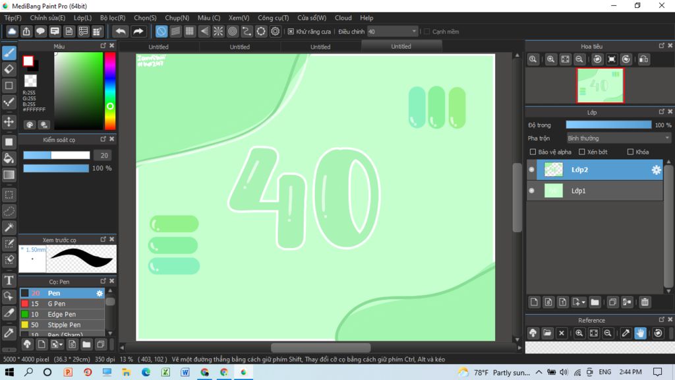The image size is (675, 380).
Task: Click the Undo arrow in toolbar
Action: point(120,31)
